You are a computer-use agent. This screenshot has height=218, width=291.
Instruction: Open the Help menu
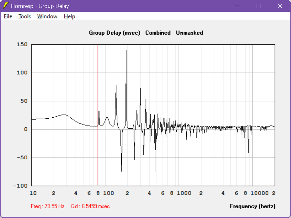coord(69,16)
